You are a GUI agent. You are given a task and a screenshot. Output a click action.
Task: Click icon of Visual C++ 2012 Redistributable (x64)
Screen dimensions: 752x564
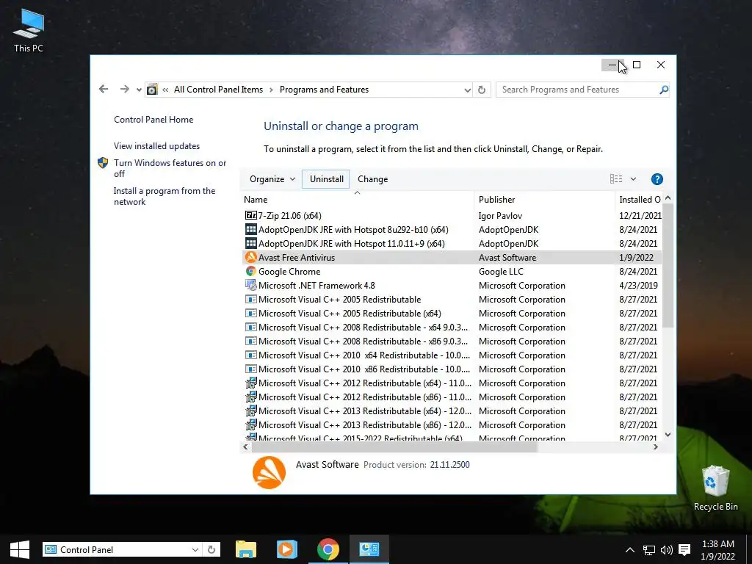tap(251, 383)
